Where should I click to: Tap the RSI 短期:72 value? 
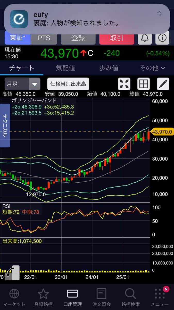(x=11, y=212)
